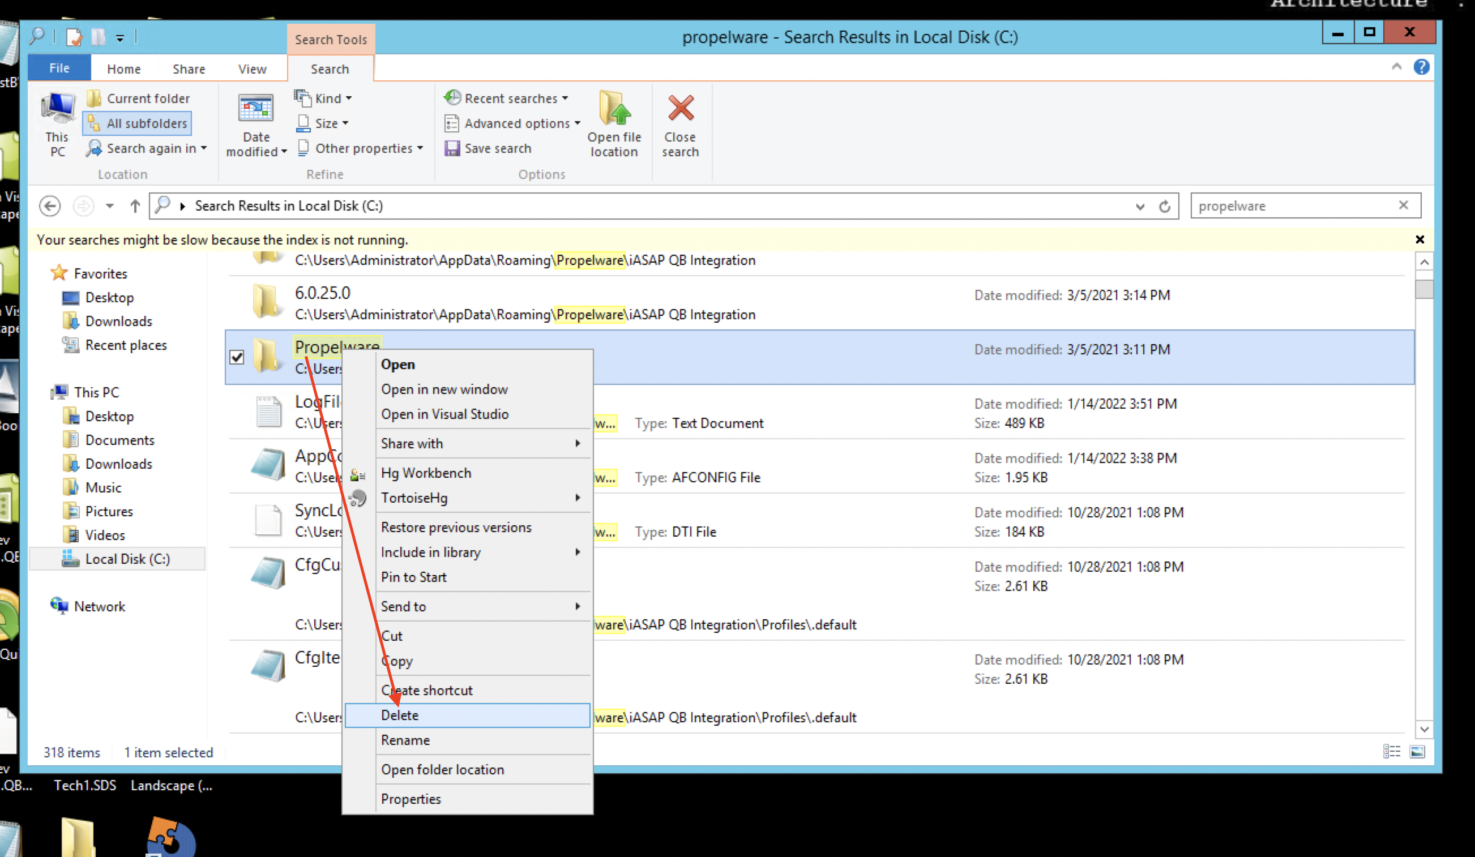
Task: Click the Back navigation arrow
Action: 50,206
